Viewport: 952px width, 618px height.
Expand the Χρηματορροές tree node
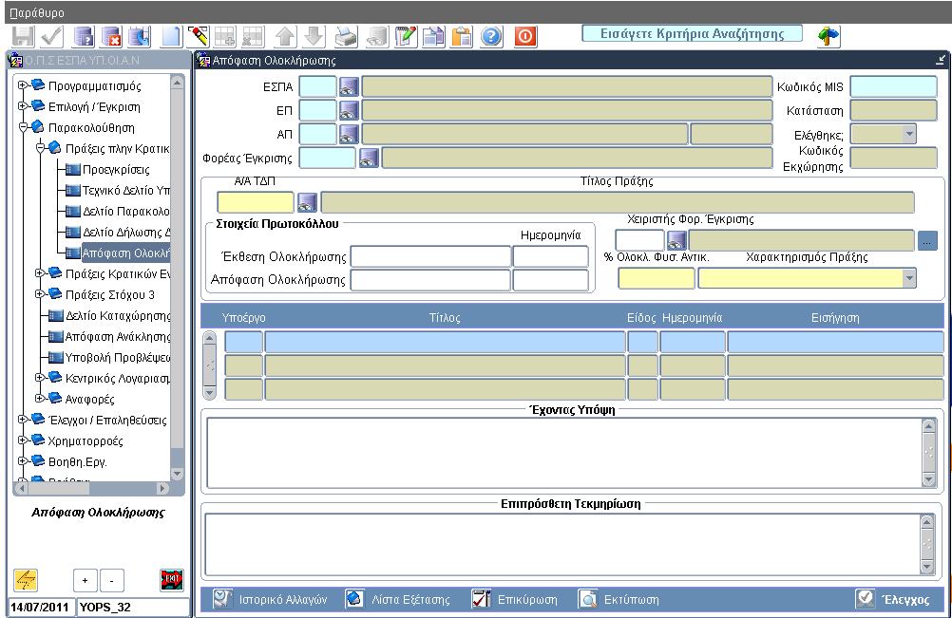pyautogui.click(x=22, y=440)
